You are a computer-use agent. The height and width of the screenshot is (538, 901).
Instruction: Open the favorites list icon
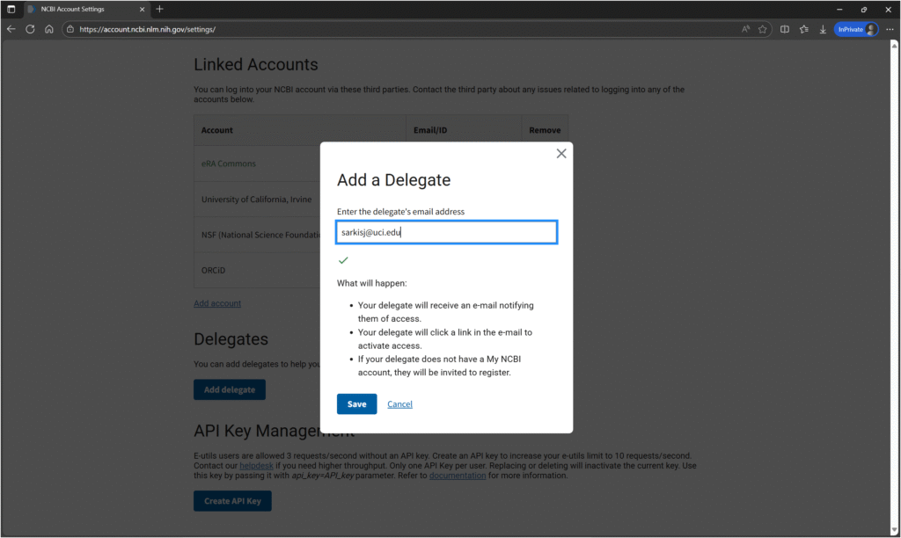pyautogui.click(x=803, y=29)
